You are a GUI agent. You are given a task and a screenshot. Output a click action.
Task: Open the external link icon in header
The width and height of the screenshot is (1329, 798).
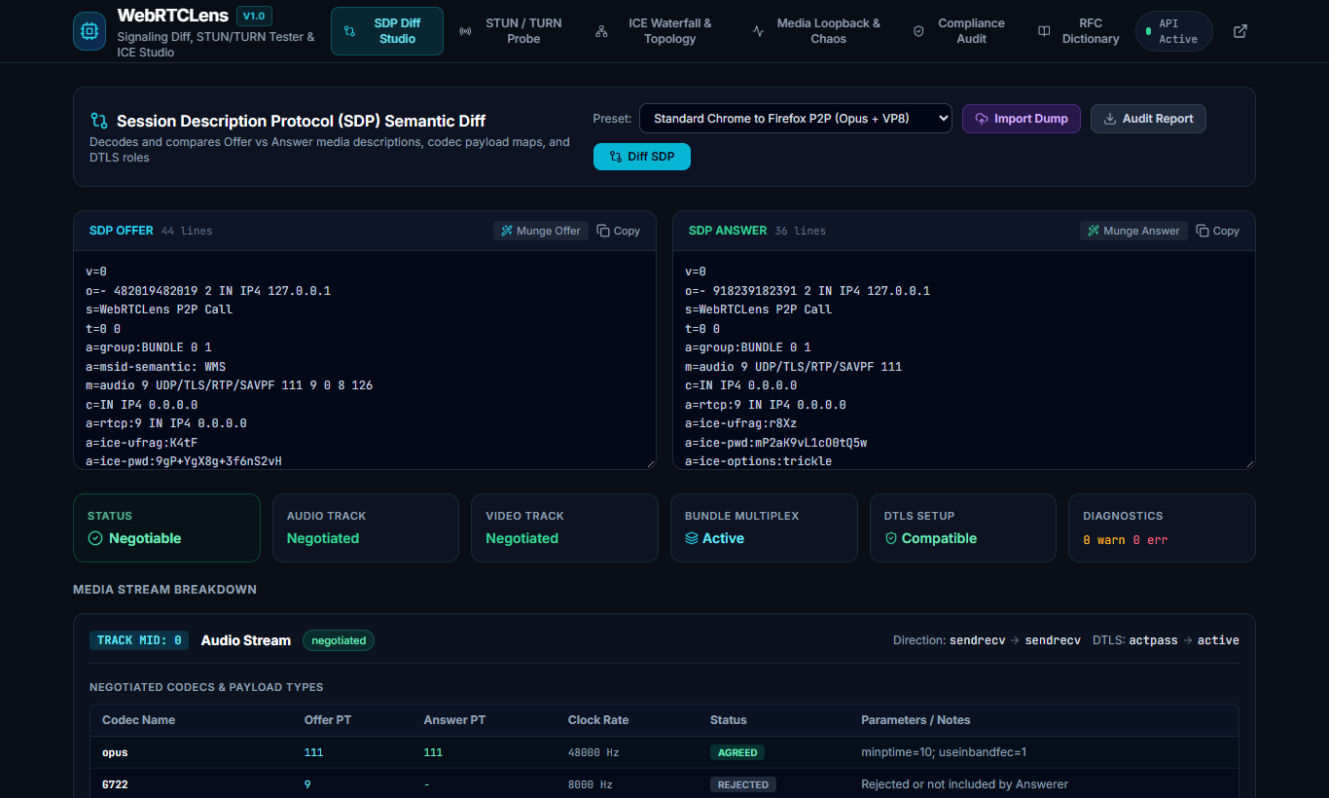(1240, 31)
